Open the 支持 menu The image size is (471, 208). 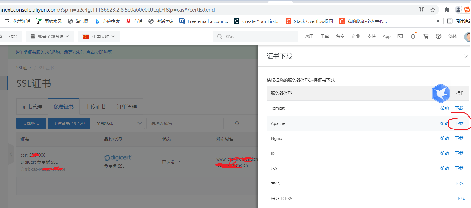click(x=371, y=36)
